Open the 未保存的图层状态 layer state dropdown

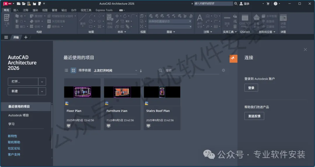[x=170, y=21]
